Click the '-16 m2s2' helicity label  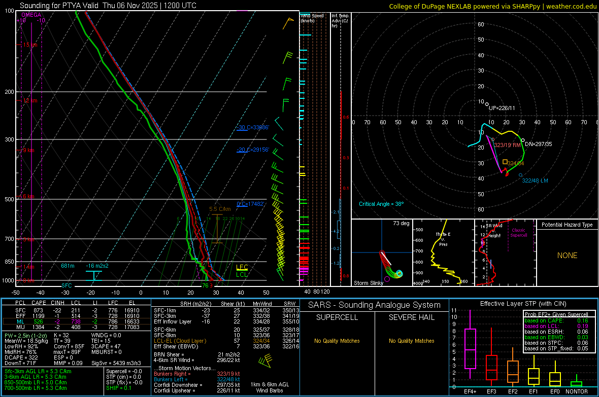(x=97, y=266)
